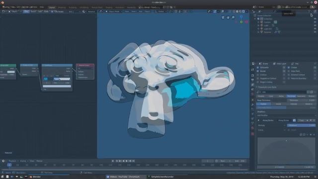Click the current frame marker in timeline

pos(9,165)
